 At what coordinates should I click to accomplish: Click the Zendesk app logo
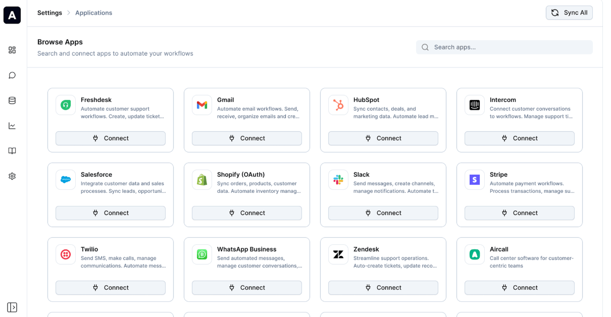(x=338, y=254)
